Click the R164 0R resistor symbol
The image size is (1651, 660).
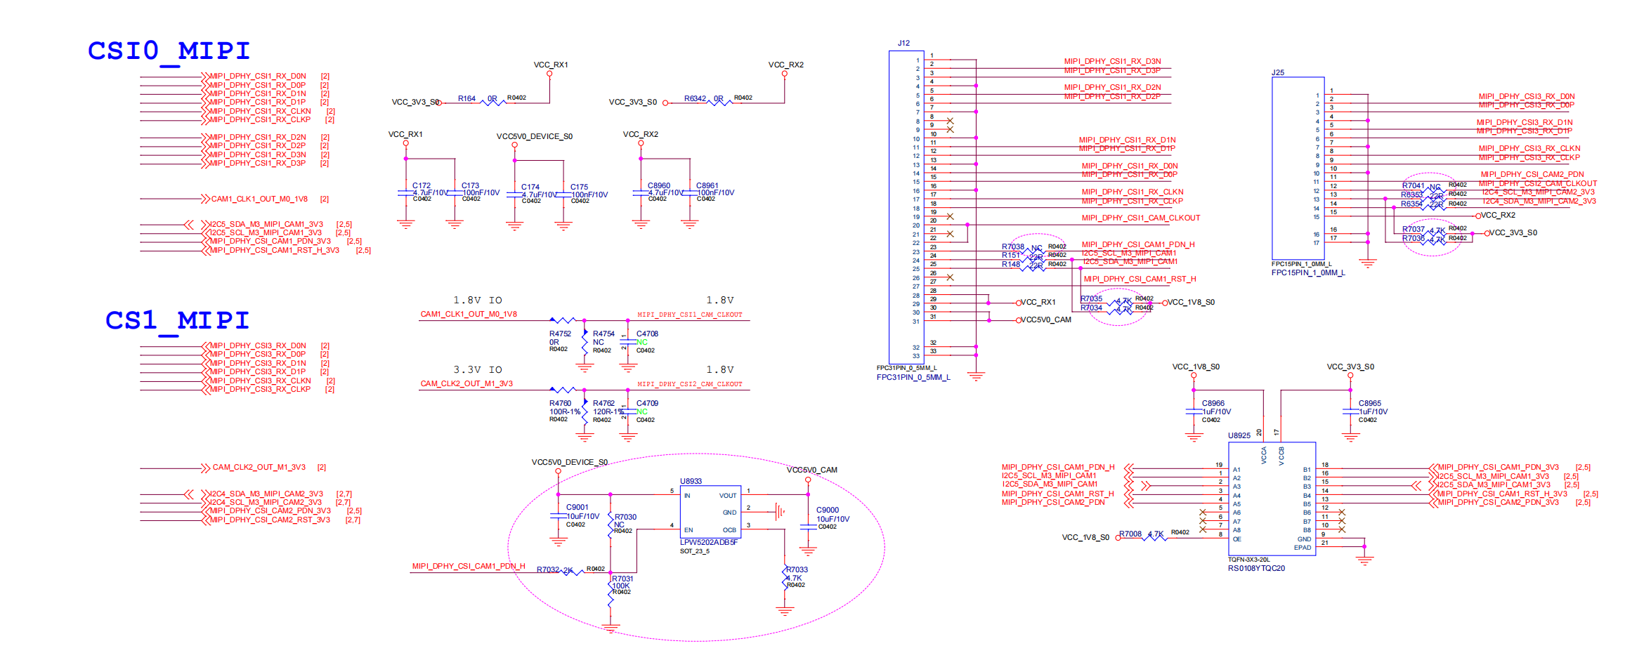click(492, 103)
